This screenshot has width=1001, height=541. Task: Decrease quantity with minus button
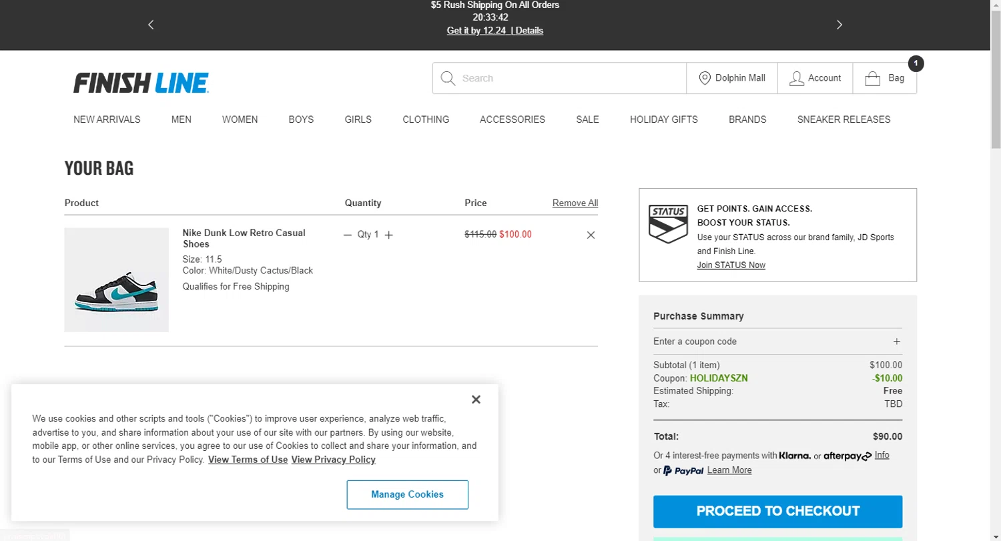click(x=347, y=235)
